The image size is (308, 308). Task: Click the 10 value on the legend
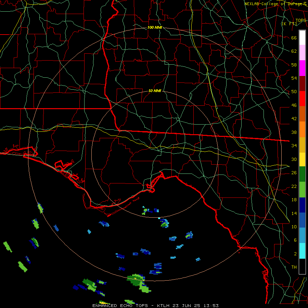tap(294, 227)
